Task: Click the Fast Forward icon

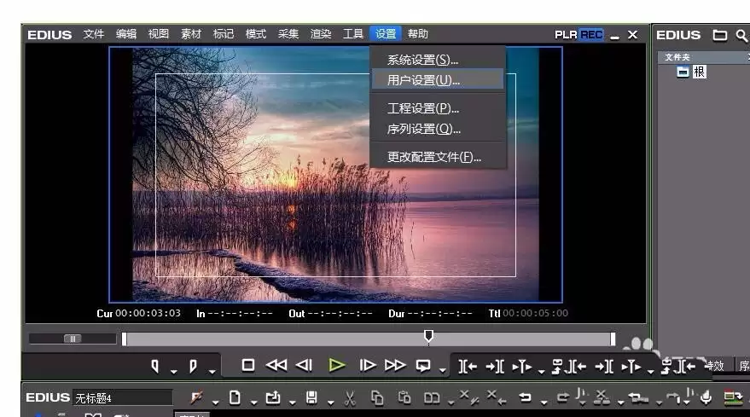Action: tap(394, 365)
